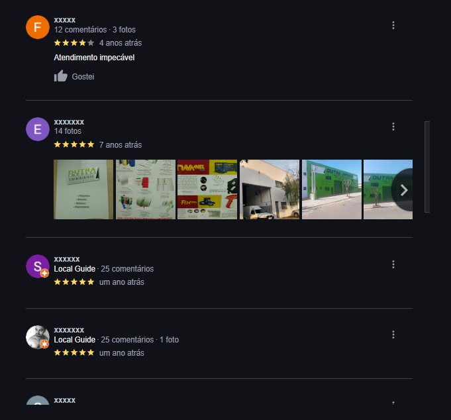Click the vertical scrollbar thumb
The height and width of the screenshot is (420, 451).
click(427, 167)
